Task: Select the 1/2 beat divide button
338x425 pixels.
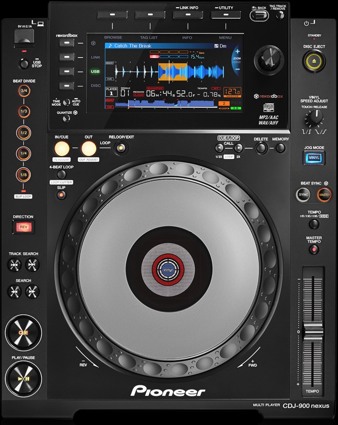Action: pyautogui.click(x=24, y=133)
